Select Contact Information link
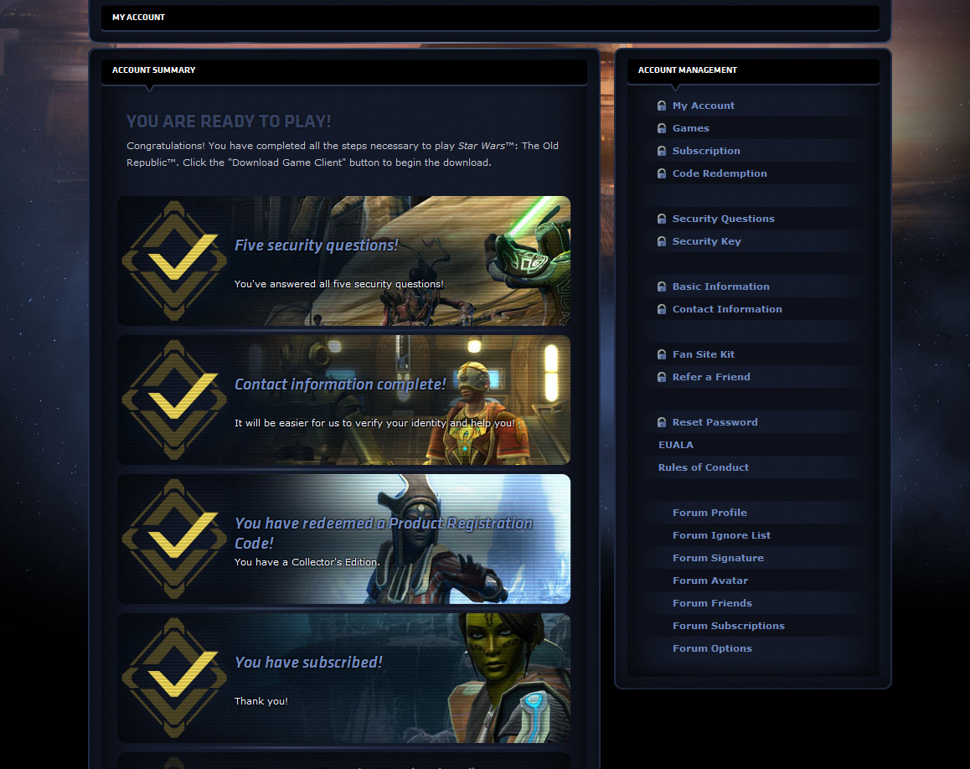This screenshot has height=769, width=970. [x=726, y=309]
